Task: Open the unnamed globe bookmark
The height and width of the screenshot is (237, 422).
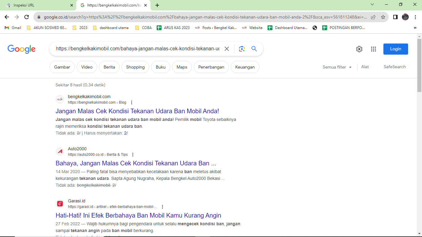Action: pos(315,28)
